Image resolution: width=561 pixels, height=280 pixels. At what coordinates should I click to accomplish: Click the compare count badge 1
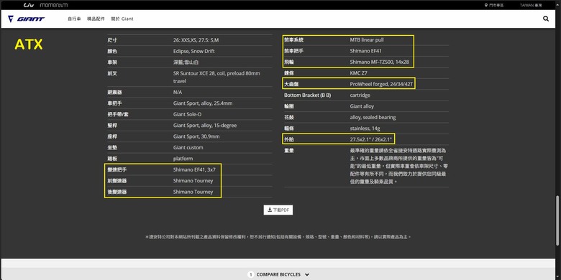click(251, 275)
